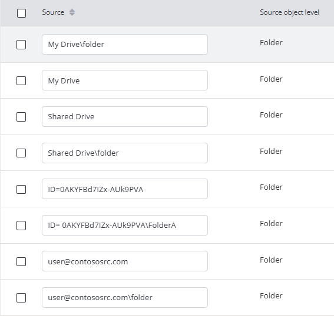334x316 pixels.
Task: Check the My Drive\folder row checkbox
Action: pos(21,45)
